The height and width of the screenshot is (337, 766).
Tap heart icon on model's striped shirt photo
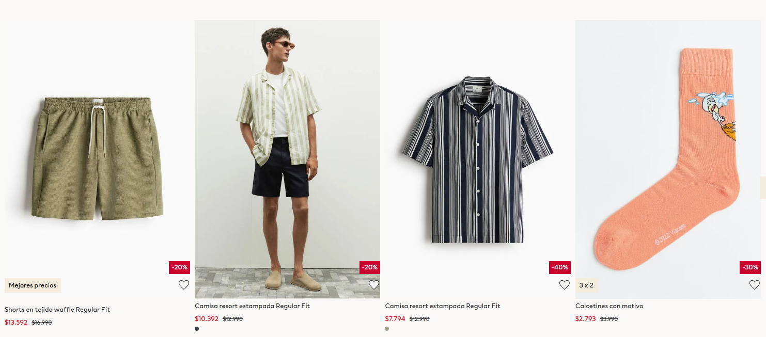[x=374, y=285]
